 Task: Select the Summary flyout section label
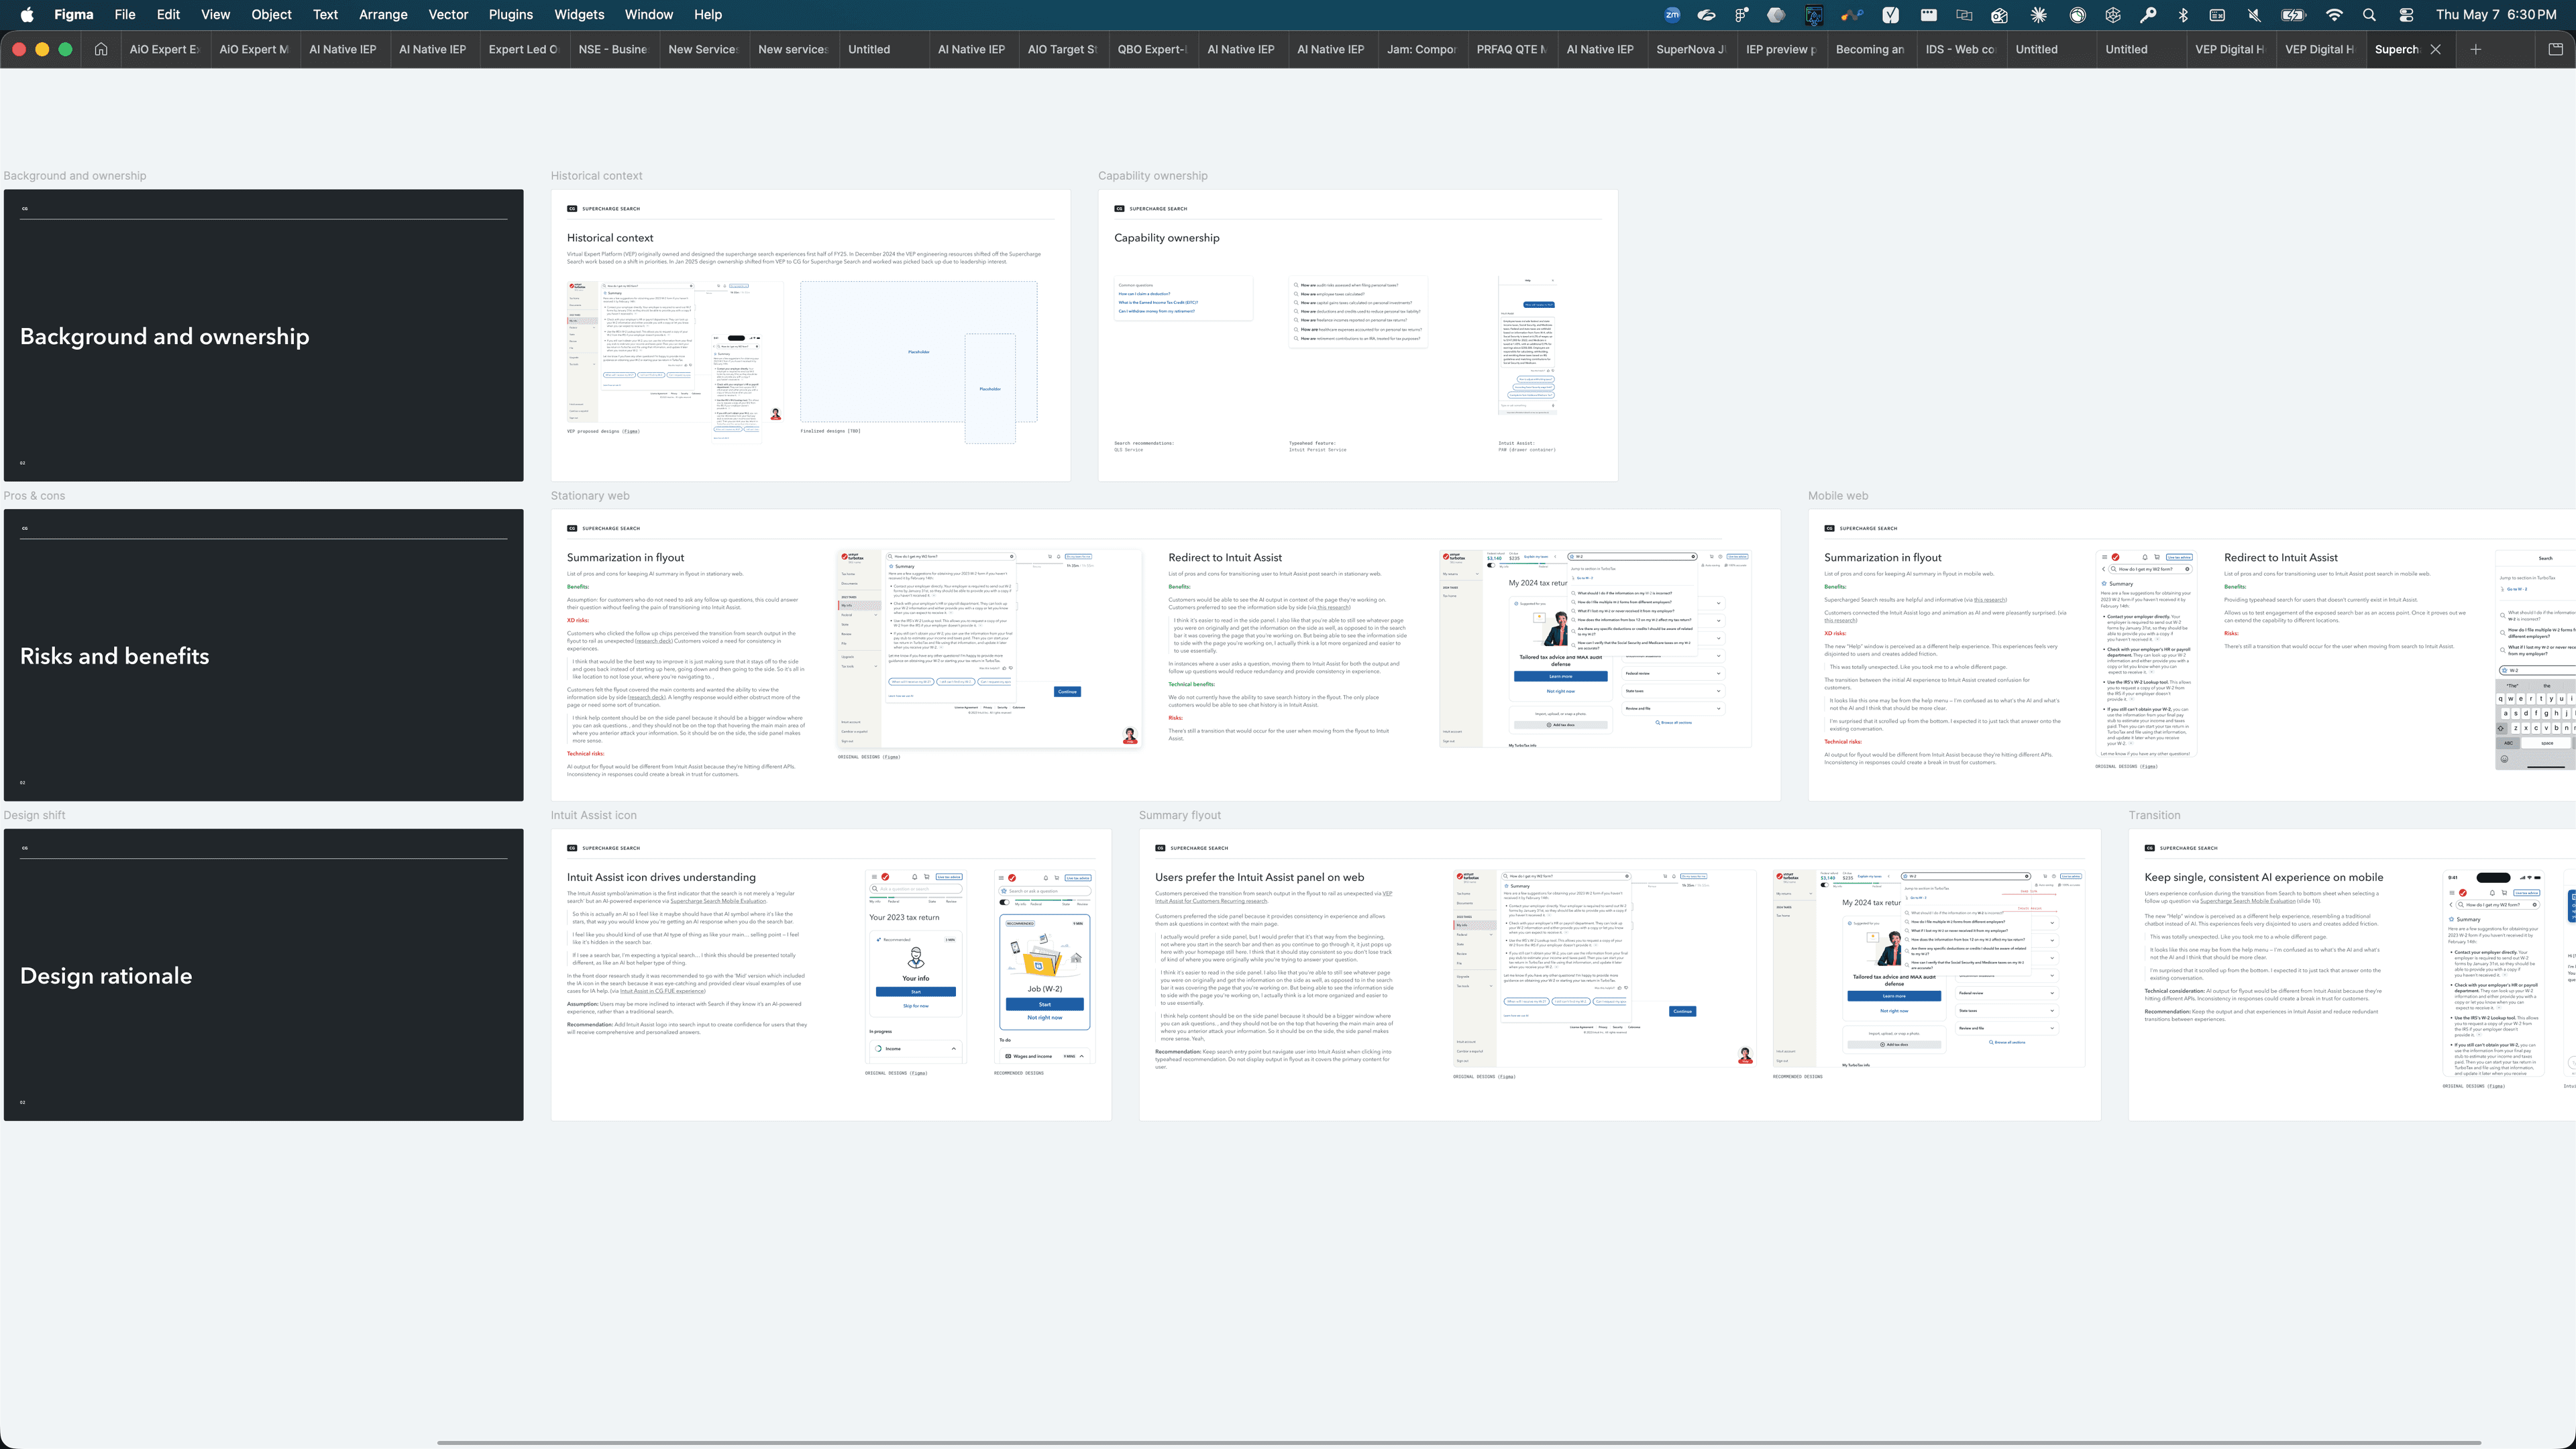[x=1180, y=815]
